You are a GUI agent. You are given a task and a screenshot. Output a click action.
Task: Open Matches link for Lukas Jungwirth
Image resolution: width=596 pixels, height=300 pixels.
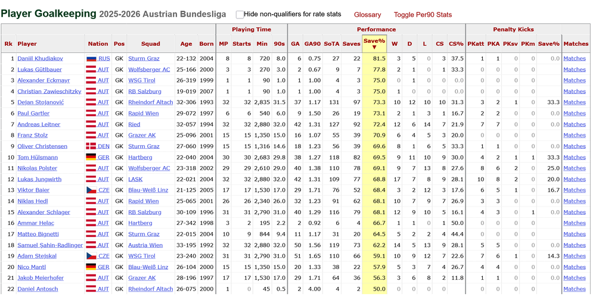coord(575,179)
